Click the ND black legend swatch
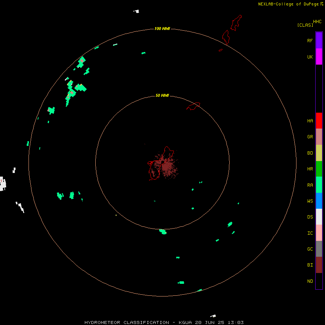The width and height of the screenshot is (325, 325). click(319, 281)
